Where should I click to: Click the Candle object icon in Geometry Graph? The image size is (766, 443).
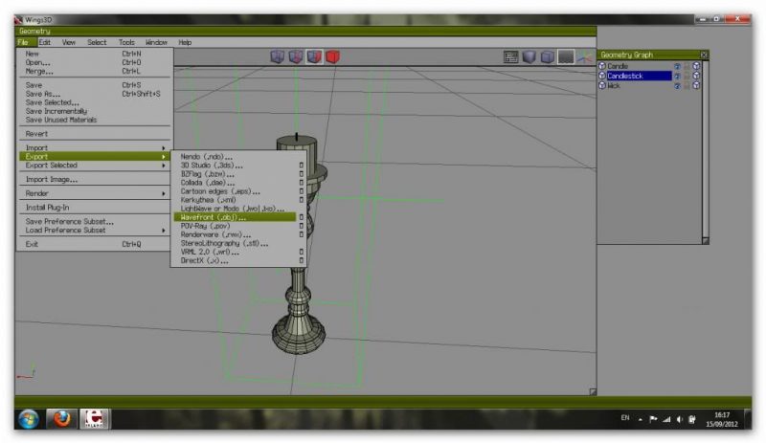pos(602,66)
